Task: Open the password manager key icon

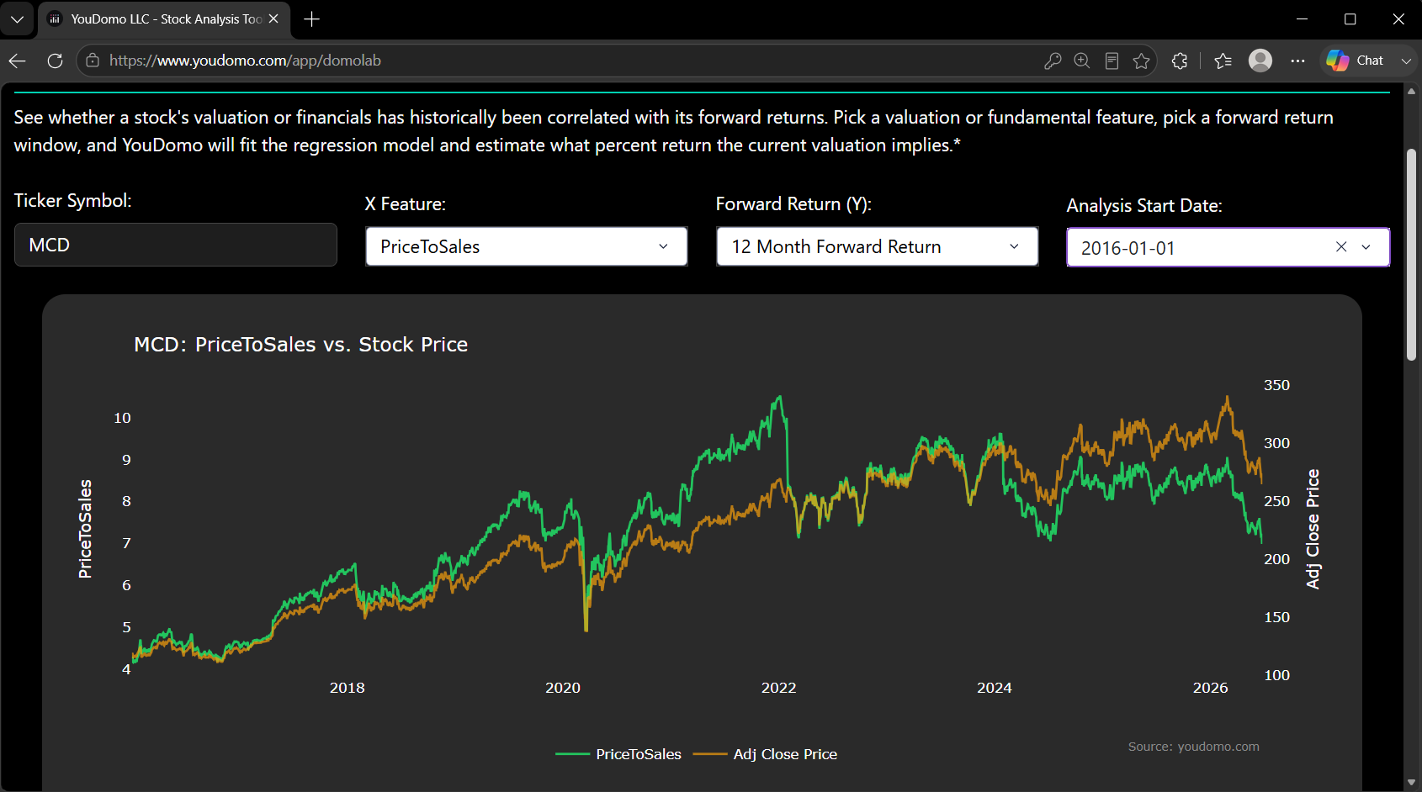Action: click(1053, 61)
